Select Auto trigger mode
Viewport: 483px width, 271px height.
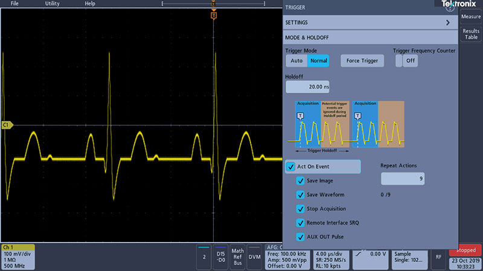pos(296,61)
